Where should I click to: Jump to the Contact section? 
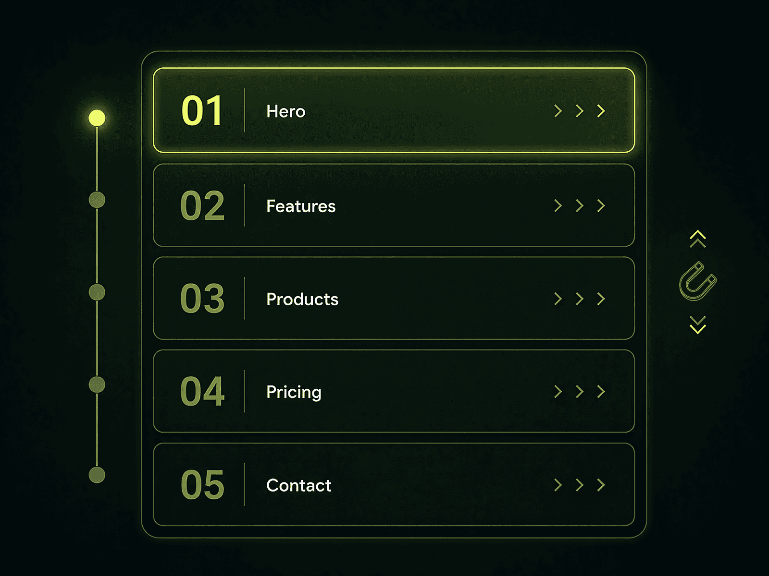click(x=394, y=484)
